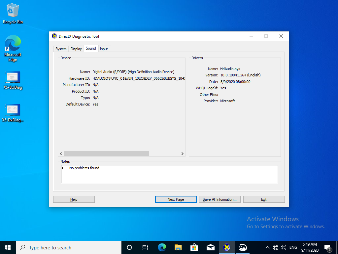338x254 pixels.
Task: Switch to the Input tab
Action: click(104, 49)
